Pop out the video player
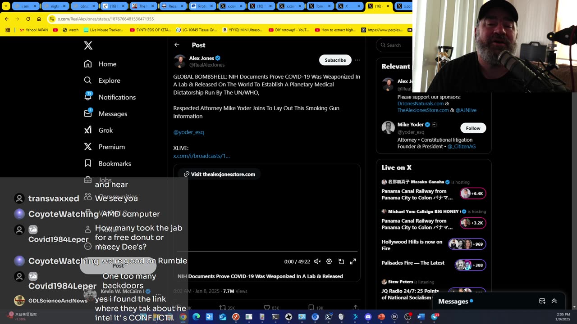The height and width of the screenshot is (324, 577). pyautogui.click(x=341, y=261)
